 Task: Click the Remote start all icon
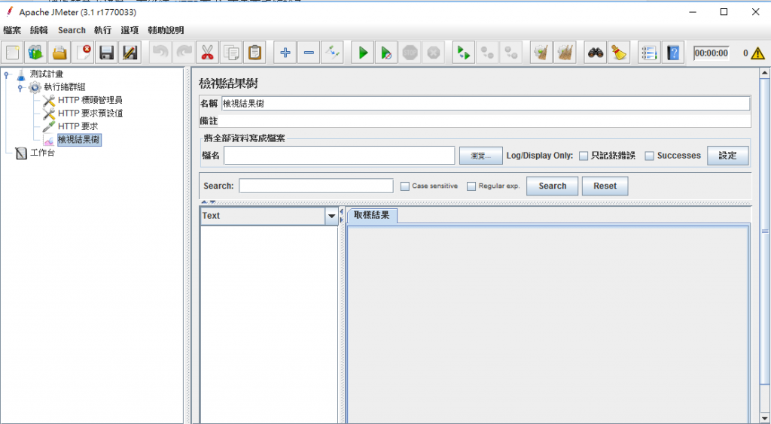[x=464, y=53]
